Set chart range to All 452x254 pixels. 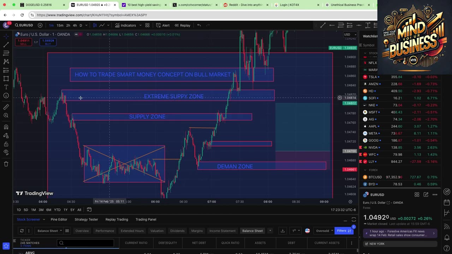79,210
